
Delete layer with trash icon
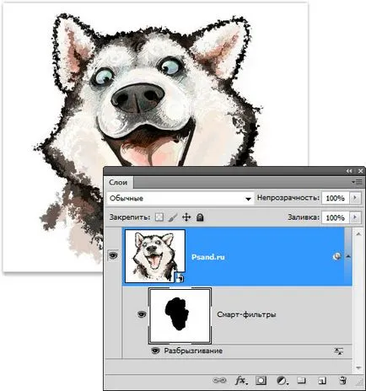pyautogui.click(x=342, y=381)
